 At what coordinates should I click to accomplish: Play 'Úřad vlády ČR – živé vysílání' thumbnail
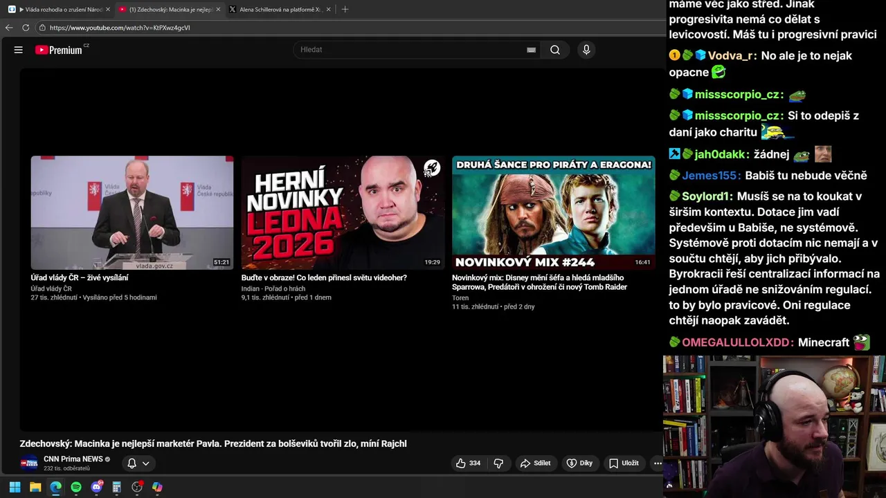(132, 212)
